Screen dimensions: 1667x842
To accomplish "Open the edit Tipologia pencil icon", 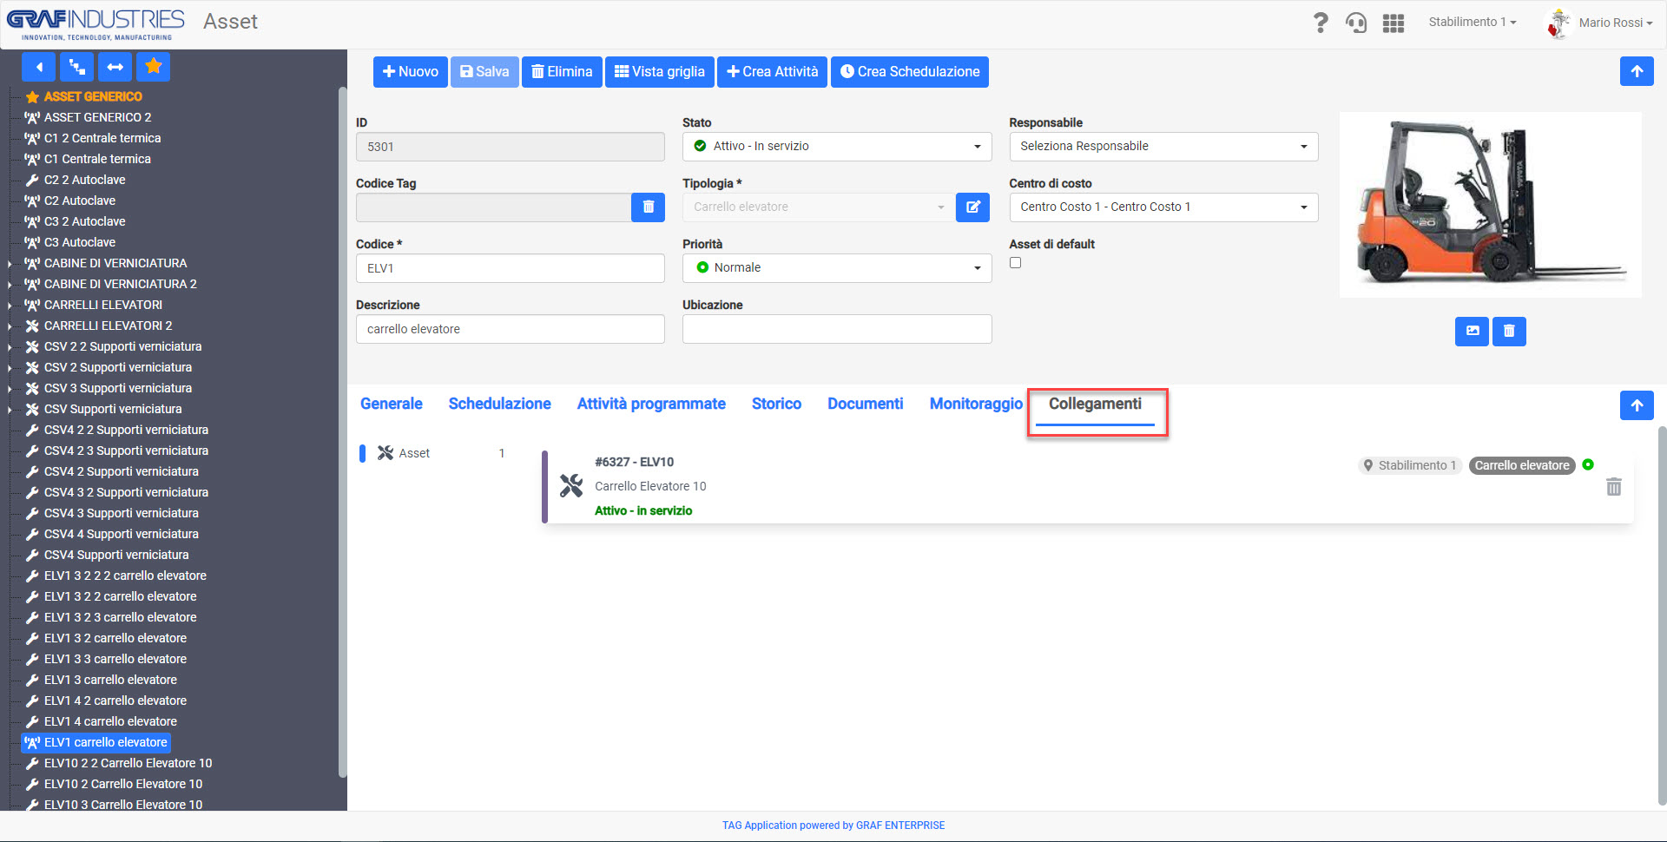I will (972, 207).
